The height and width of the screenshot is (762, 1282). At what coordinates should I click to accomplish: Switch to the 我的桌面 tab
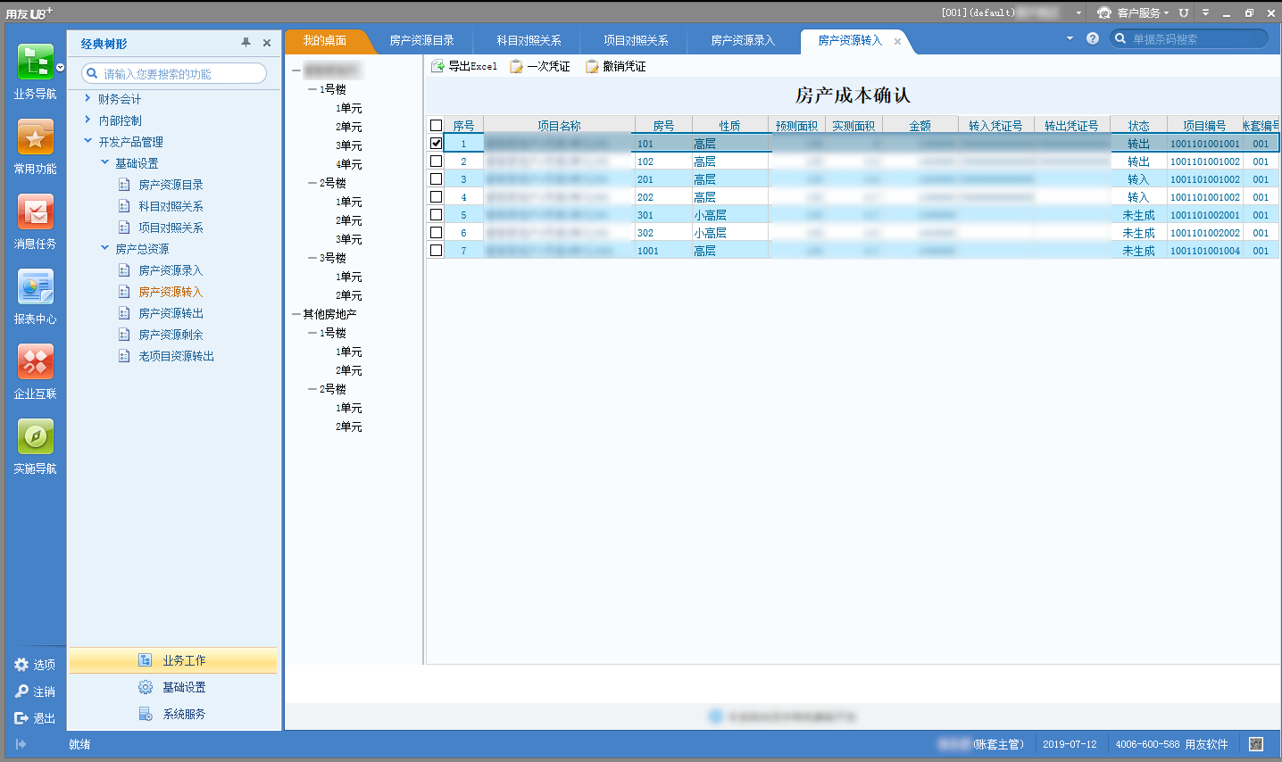325,40
